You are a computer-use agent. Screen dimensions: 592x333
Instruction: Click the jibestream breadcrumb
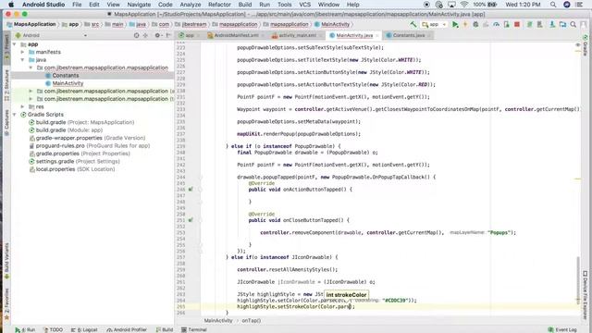[191, 24]
